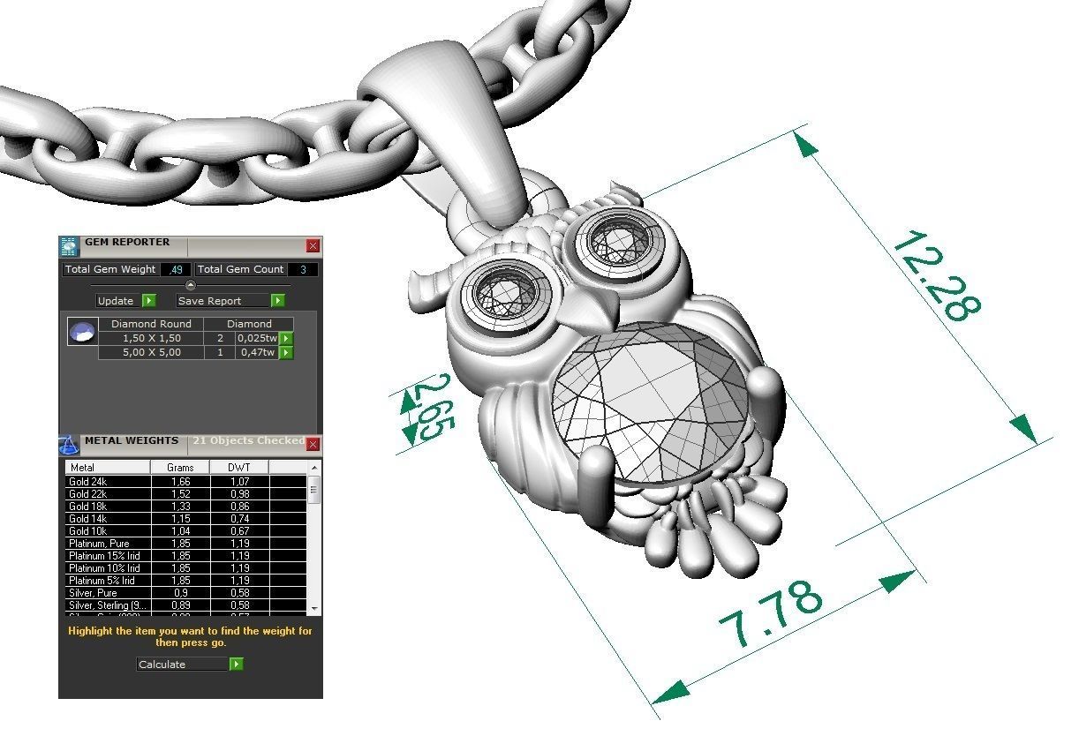
Task: Click the Save Report button
Action: (x=223, y=301)
